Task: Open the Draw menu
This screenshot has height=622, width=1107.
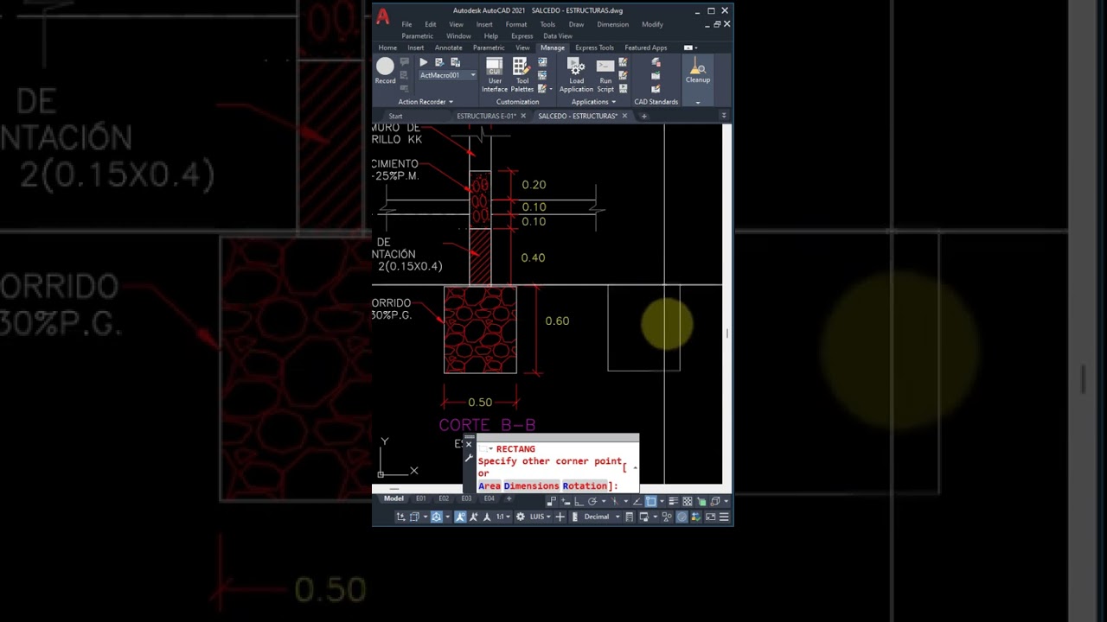Action: 576,24
